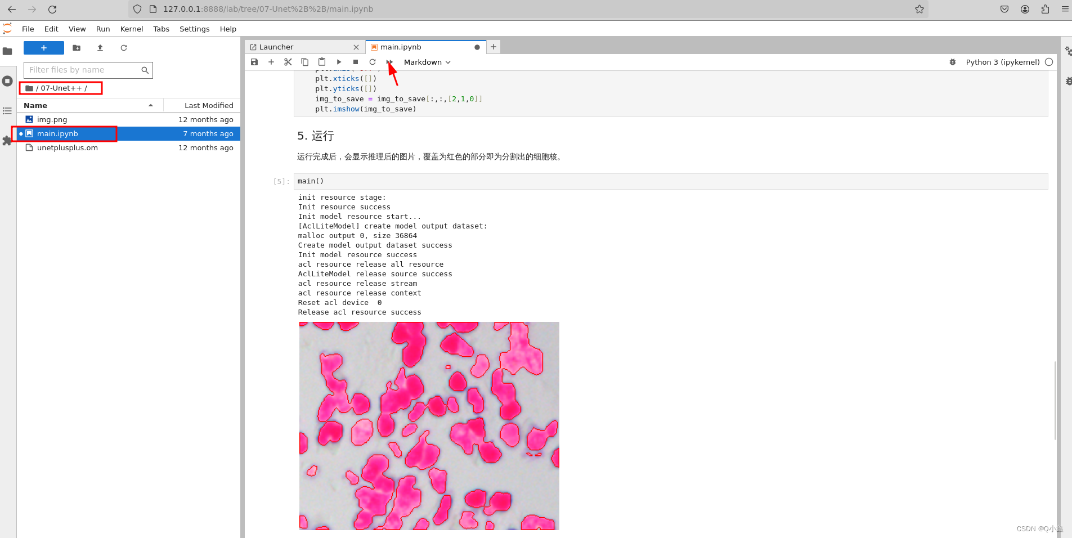
Task: Bookmark this page with star icon
Action: click(920, 9)
